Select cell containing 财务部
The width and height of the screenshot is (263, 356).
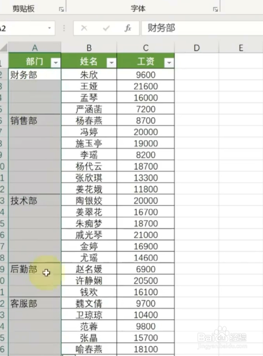(x=35, y=74)
